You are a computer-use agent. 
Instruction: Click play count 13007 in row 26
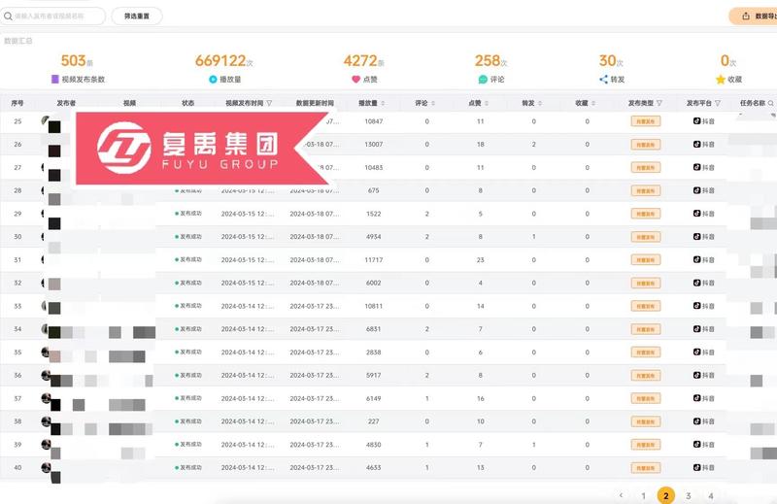374,145
